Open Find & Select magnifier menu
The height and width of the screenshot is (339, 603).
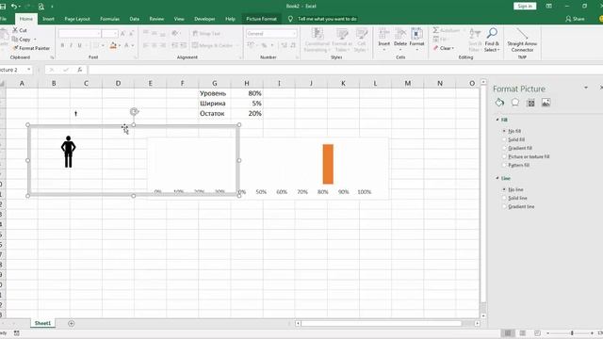[492, 40]
